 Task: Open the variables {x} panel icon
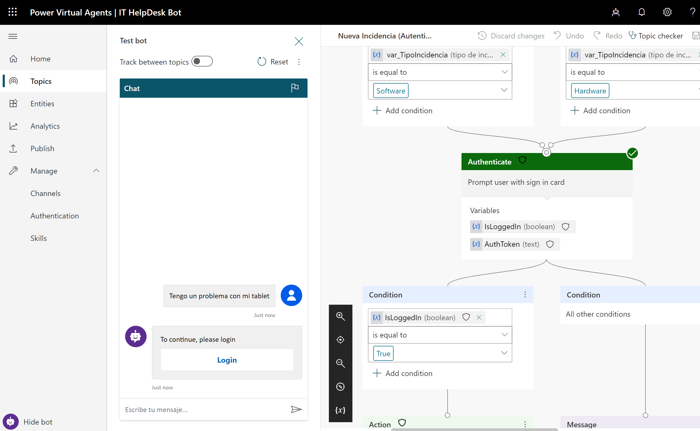tap(340, 410)
